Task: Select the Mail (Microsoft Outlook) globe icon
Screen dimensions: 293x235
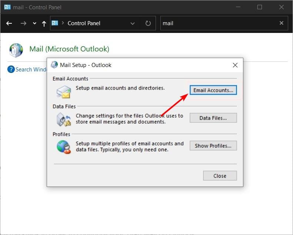Action: click(16, 50)
